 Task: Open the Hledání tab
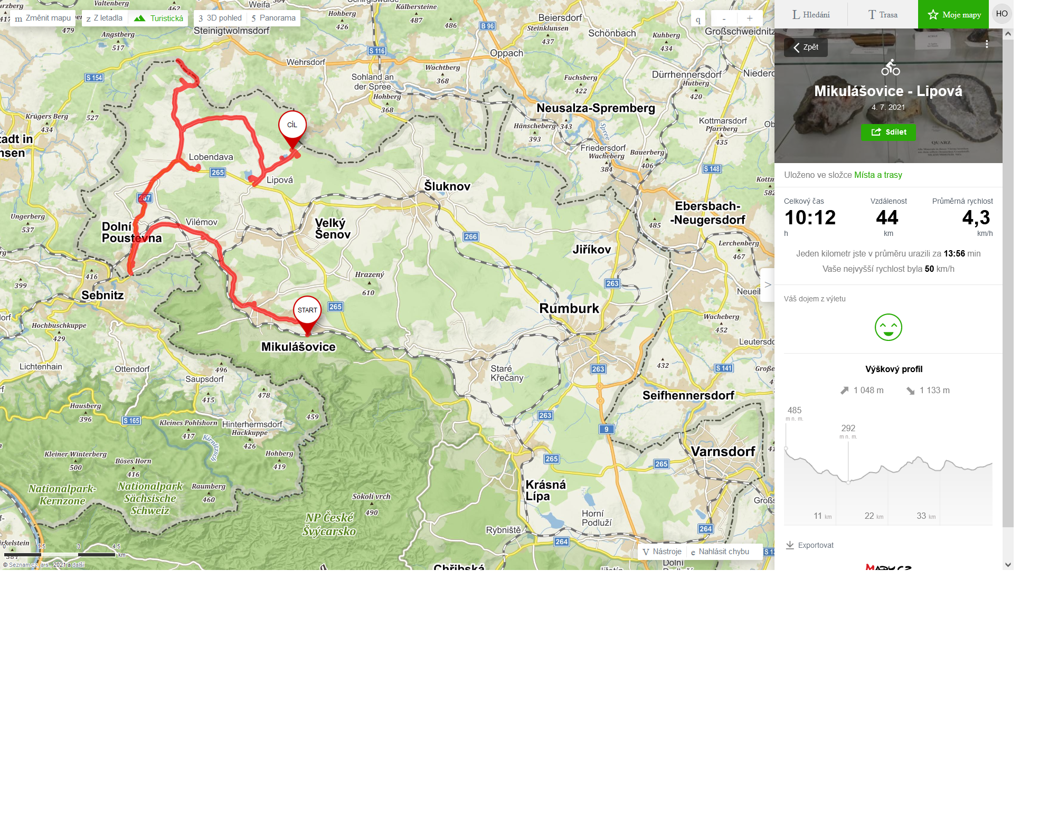click(811, 15)
